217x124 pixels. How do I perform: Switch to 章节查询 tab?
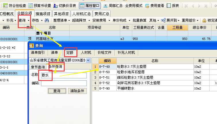[38, 67]
